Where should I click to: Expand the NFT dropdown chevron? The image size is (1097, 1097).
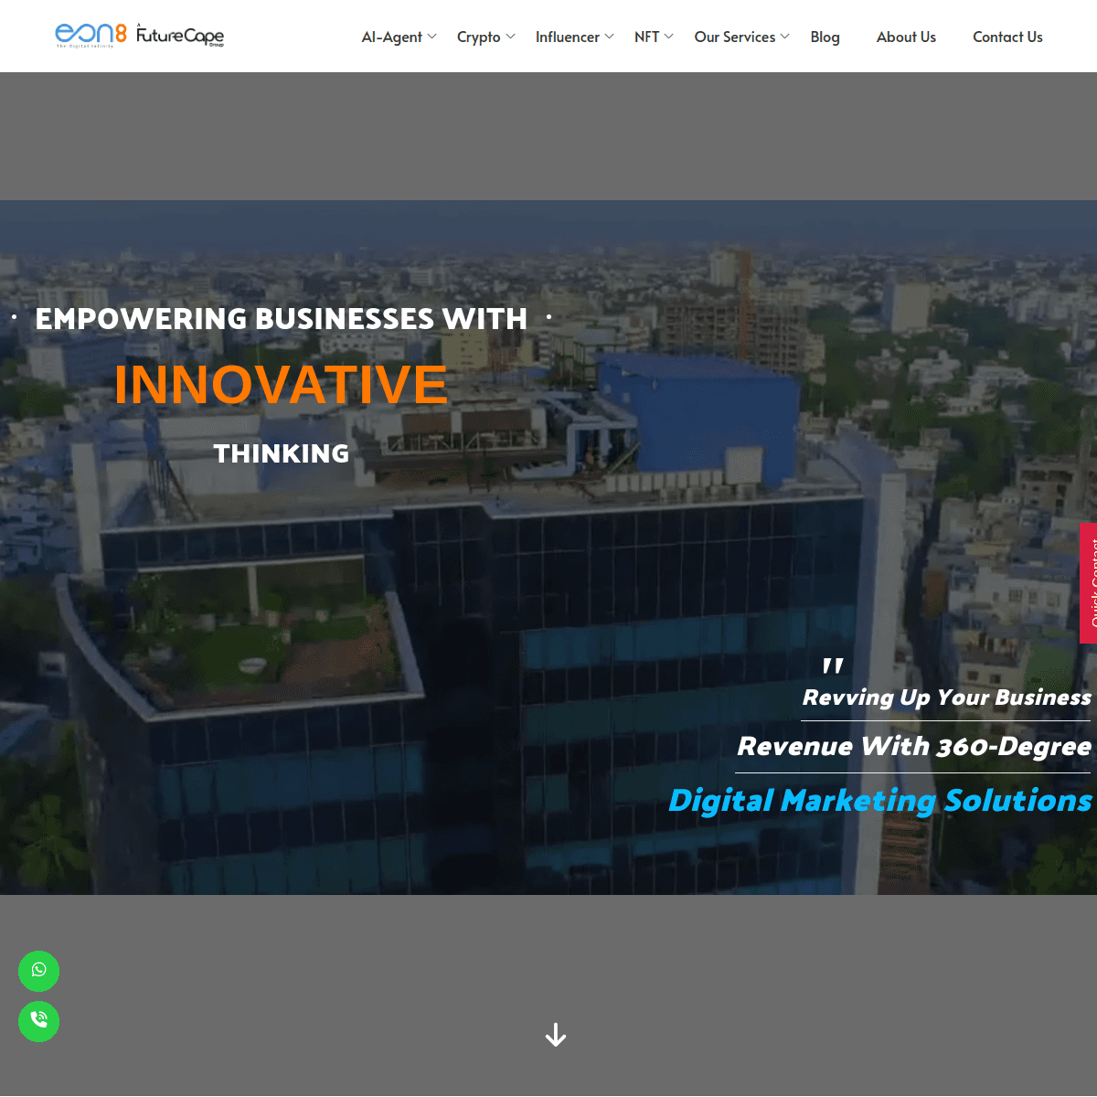click(x=669, y=37)
